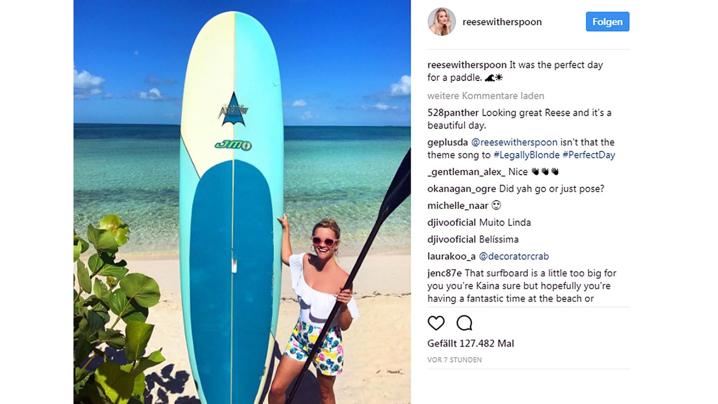
Task: Open the #PerfectDay hashtag
Action: [x=589, y=155]
